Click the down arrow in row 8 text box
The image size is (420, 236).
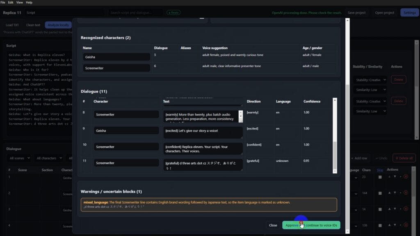240,116
